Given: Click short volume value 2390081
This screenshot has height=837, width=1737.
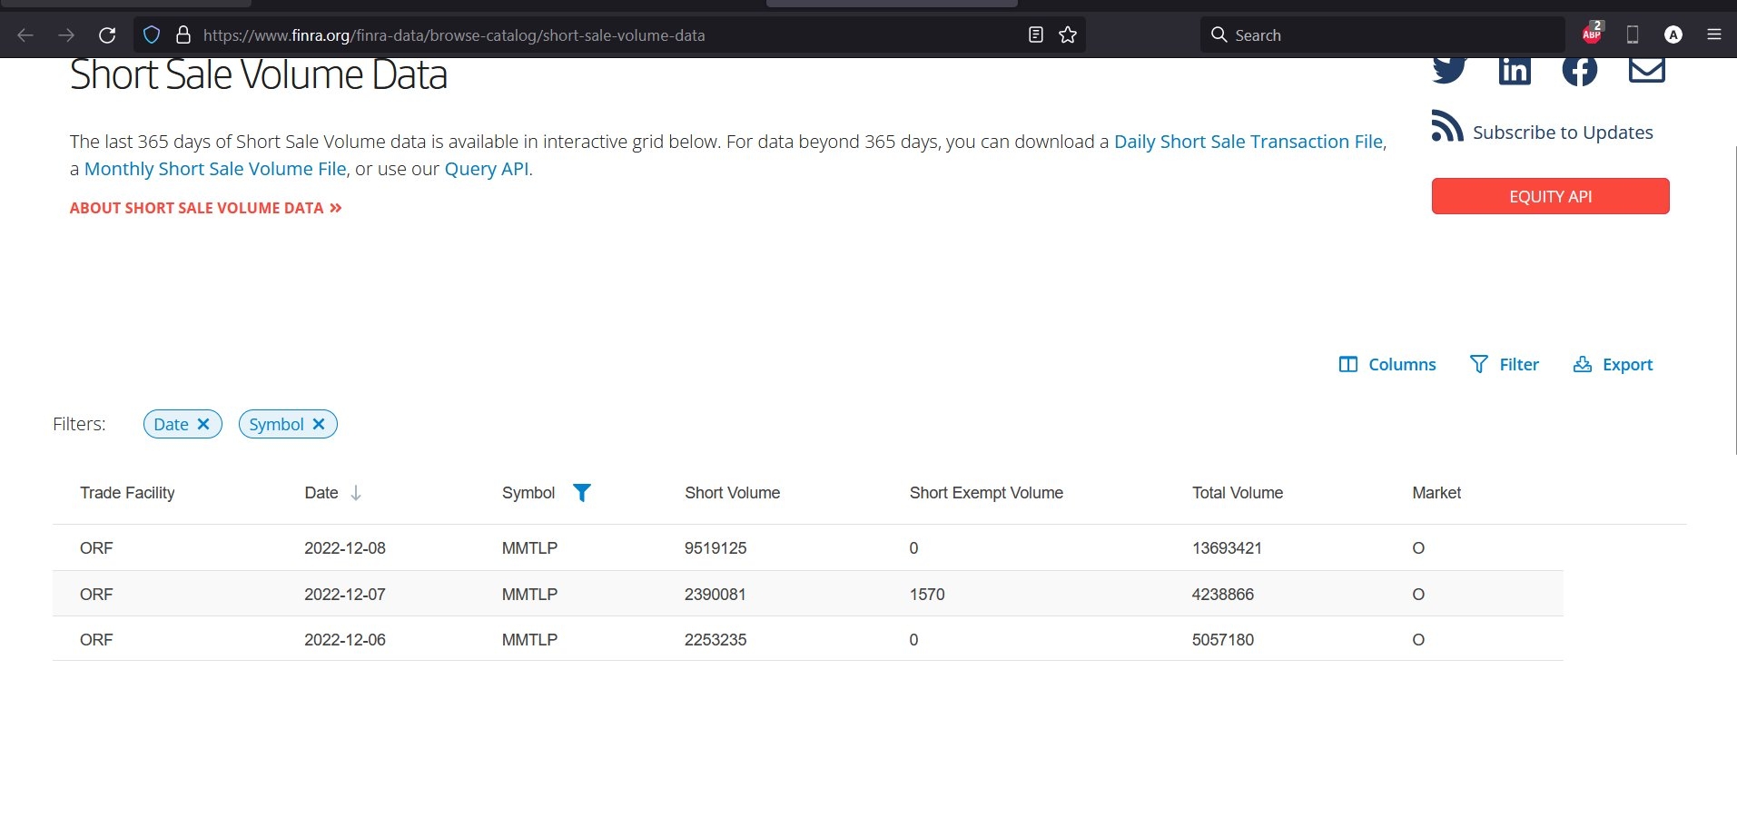Looking at the screenshot, I should [x=716, y=595].
